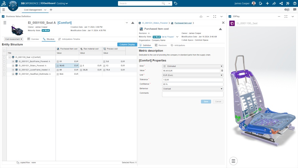Screen dimensions: 298x168
Task: Check the box for EI_0001011_BackFrame_Powered row
Action: [4, 62]
